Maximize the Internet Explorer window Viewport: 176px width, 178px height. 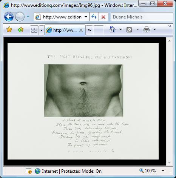[x=153, y=3]
